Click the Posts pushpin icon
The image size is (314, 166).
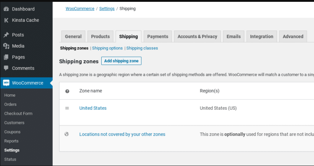[6, 35]
